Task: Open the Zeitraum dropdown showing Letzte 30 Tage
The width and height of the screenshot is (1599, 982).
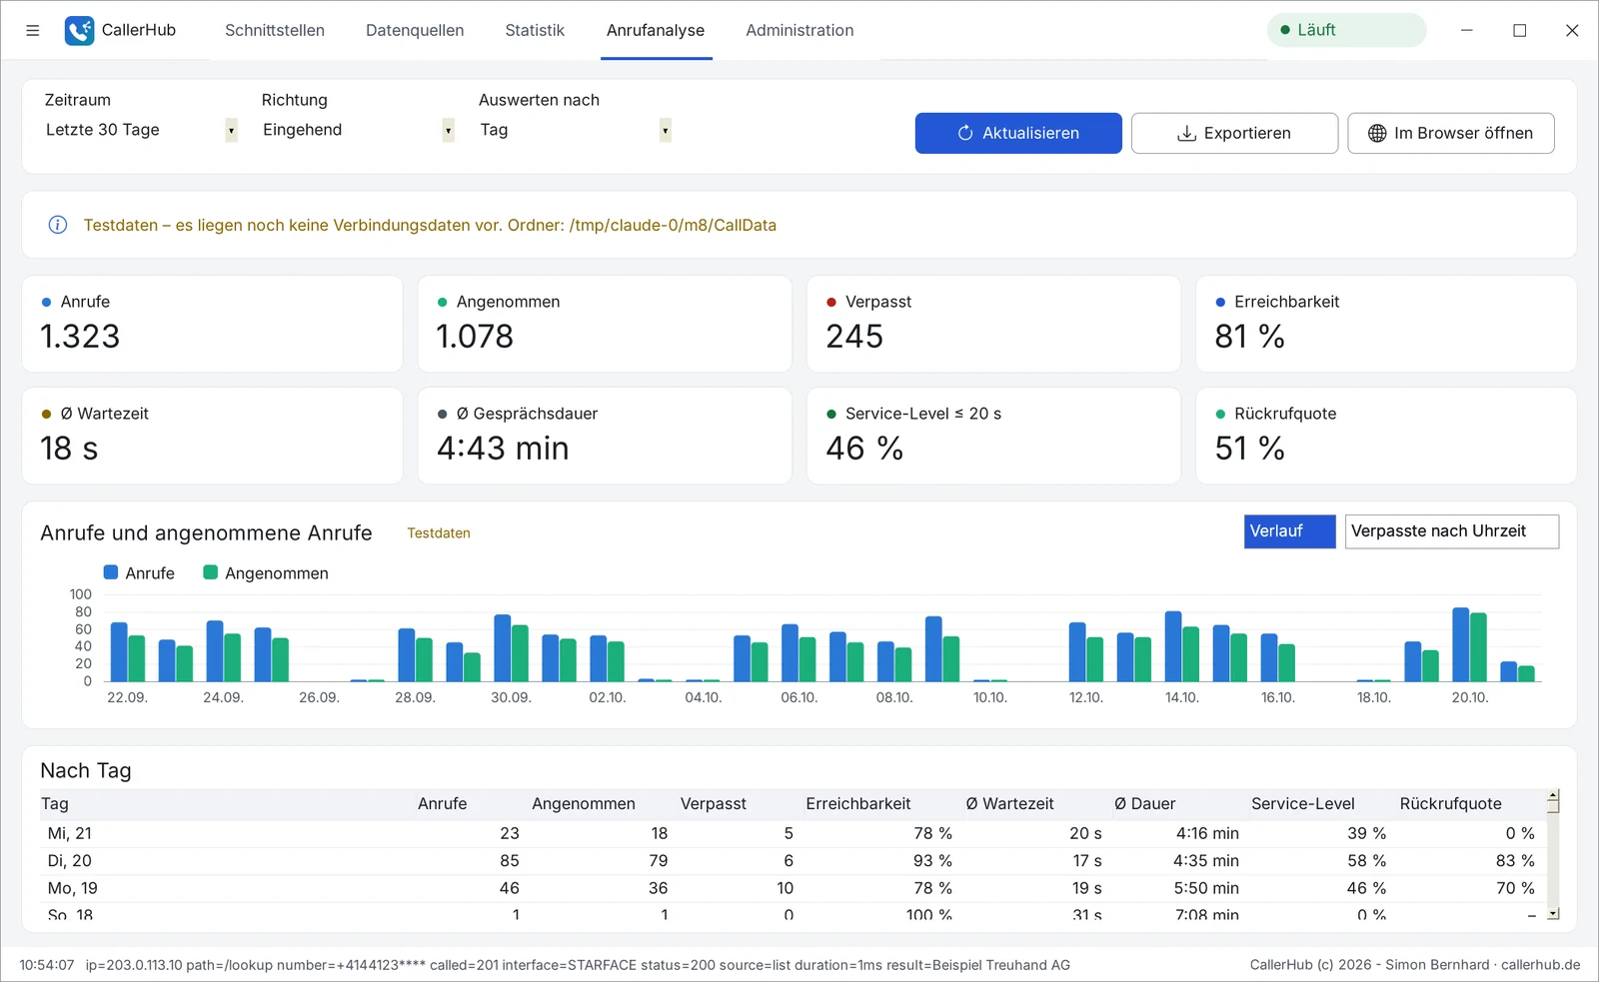Action: (x=140, y=130)
